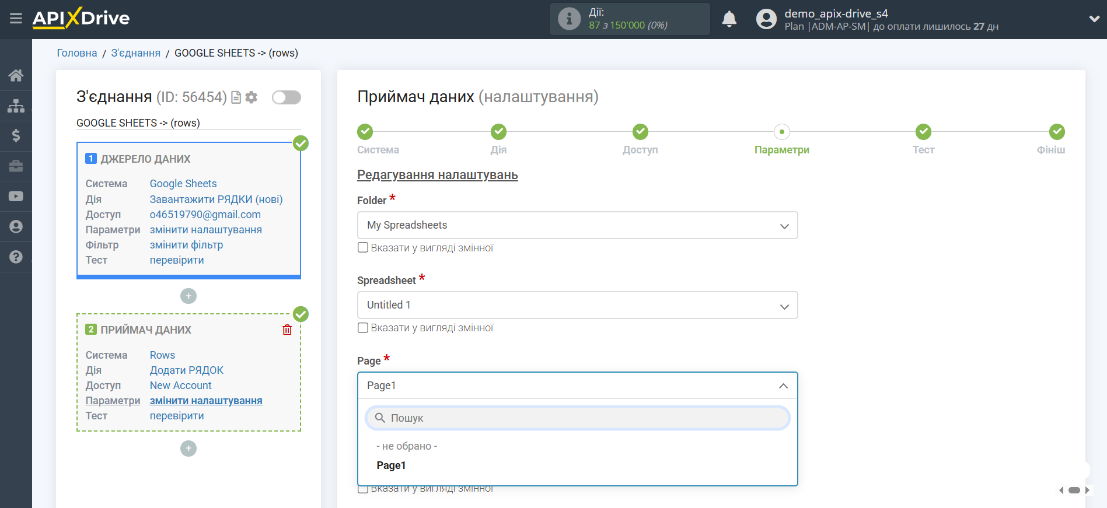This screenshot has height=508, width=1107.
Task: Click the connection notes document icon
Action: coord(236,97)
